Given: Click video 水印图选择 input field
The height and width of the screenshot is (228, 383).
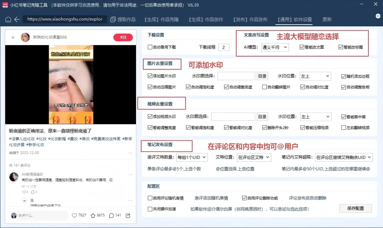Looking at the screenshot, I should (233, 117).
